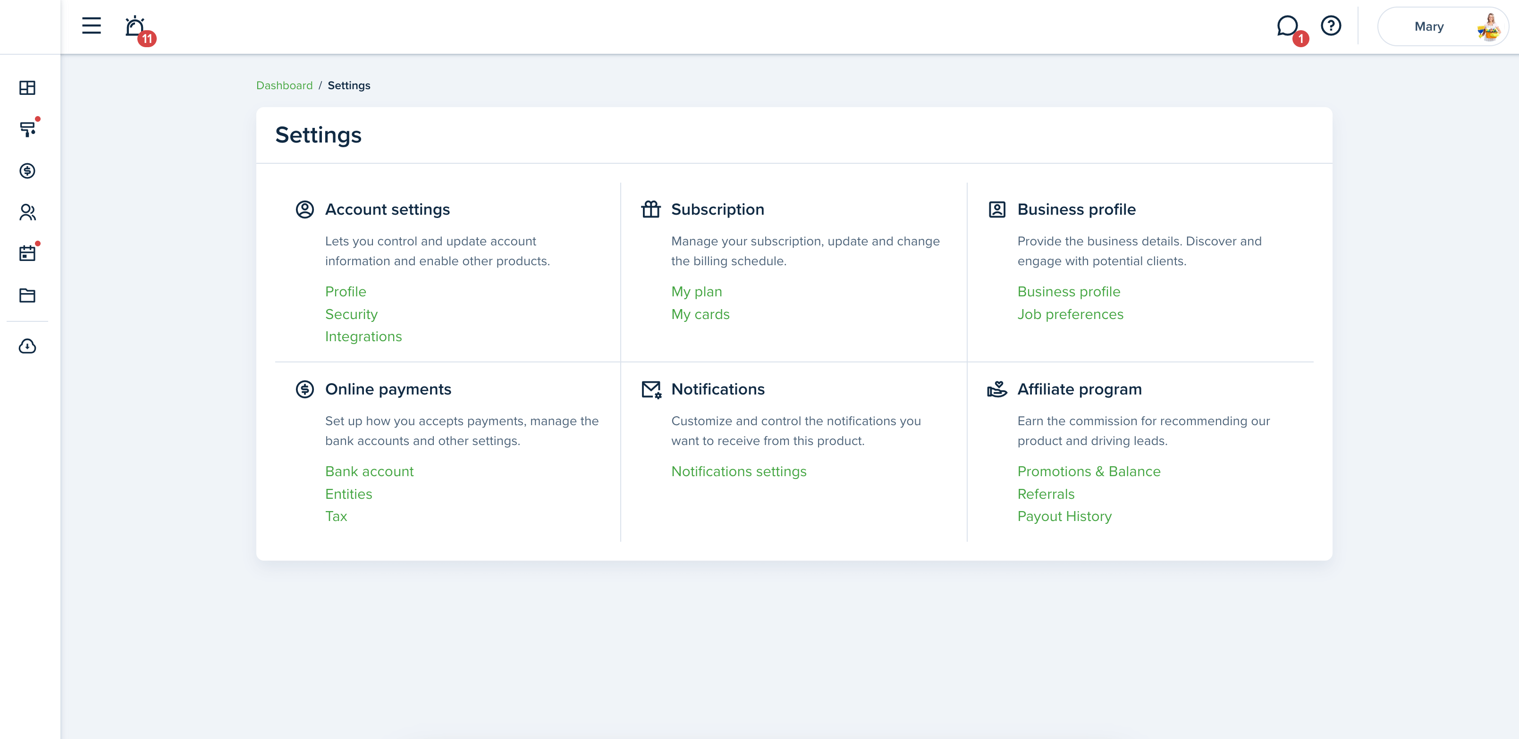Open the chat messages icon

[x=1287, y=26]
